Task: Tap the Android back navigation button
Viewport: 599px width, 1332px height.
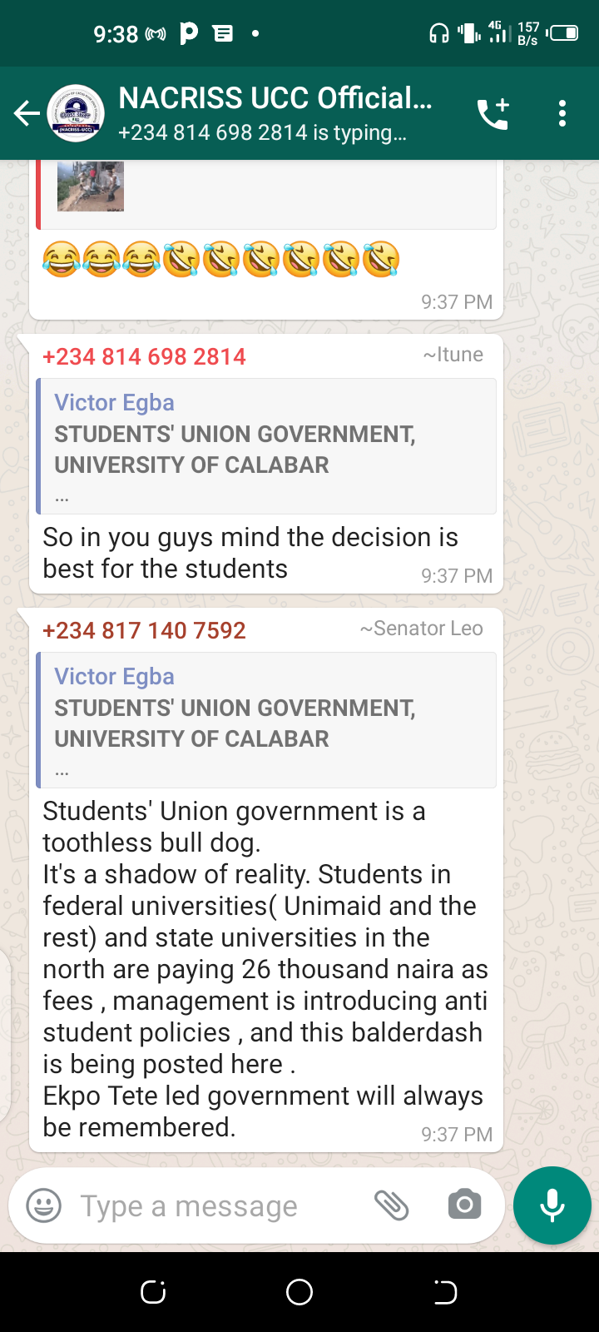Action: click(x=445, y=1292)
